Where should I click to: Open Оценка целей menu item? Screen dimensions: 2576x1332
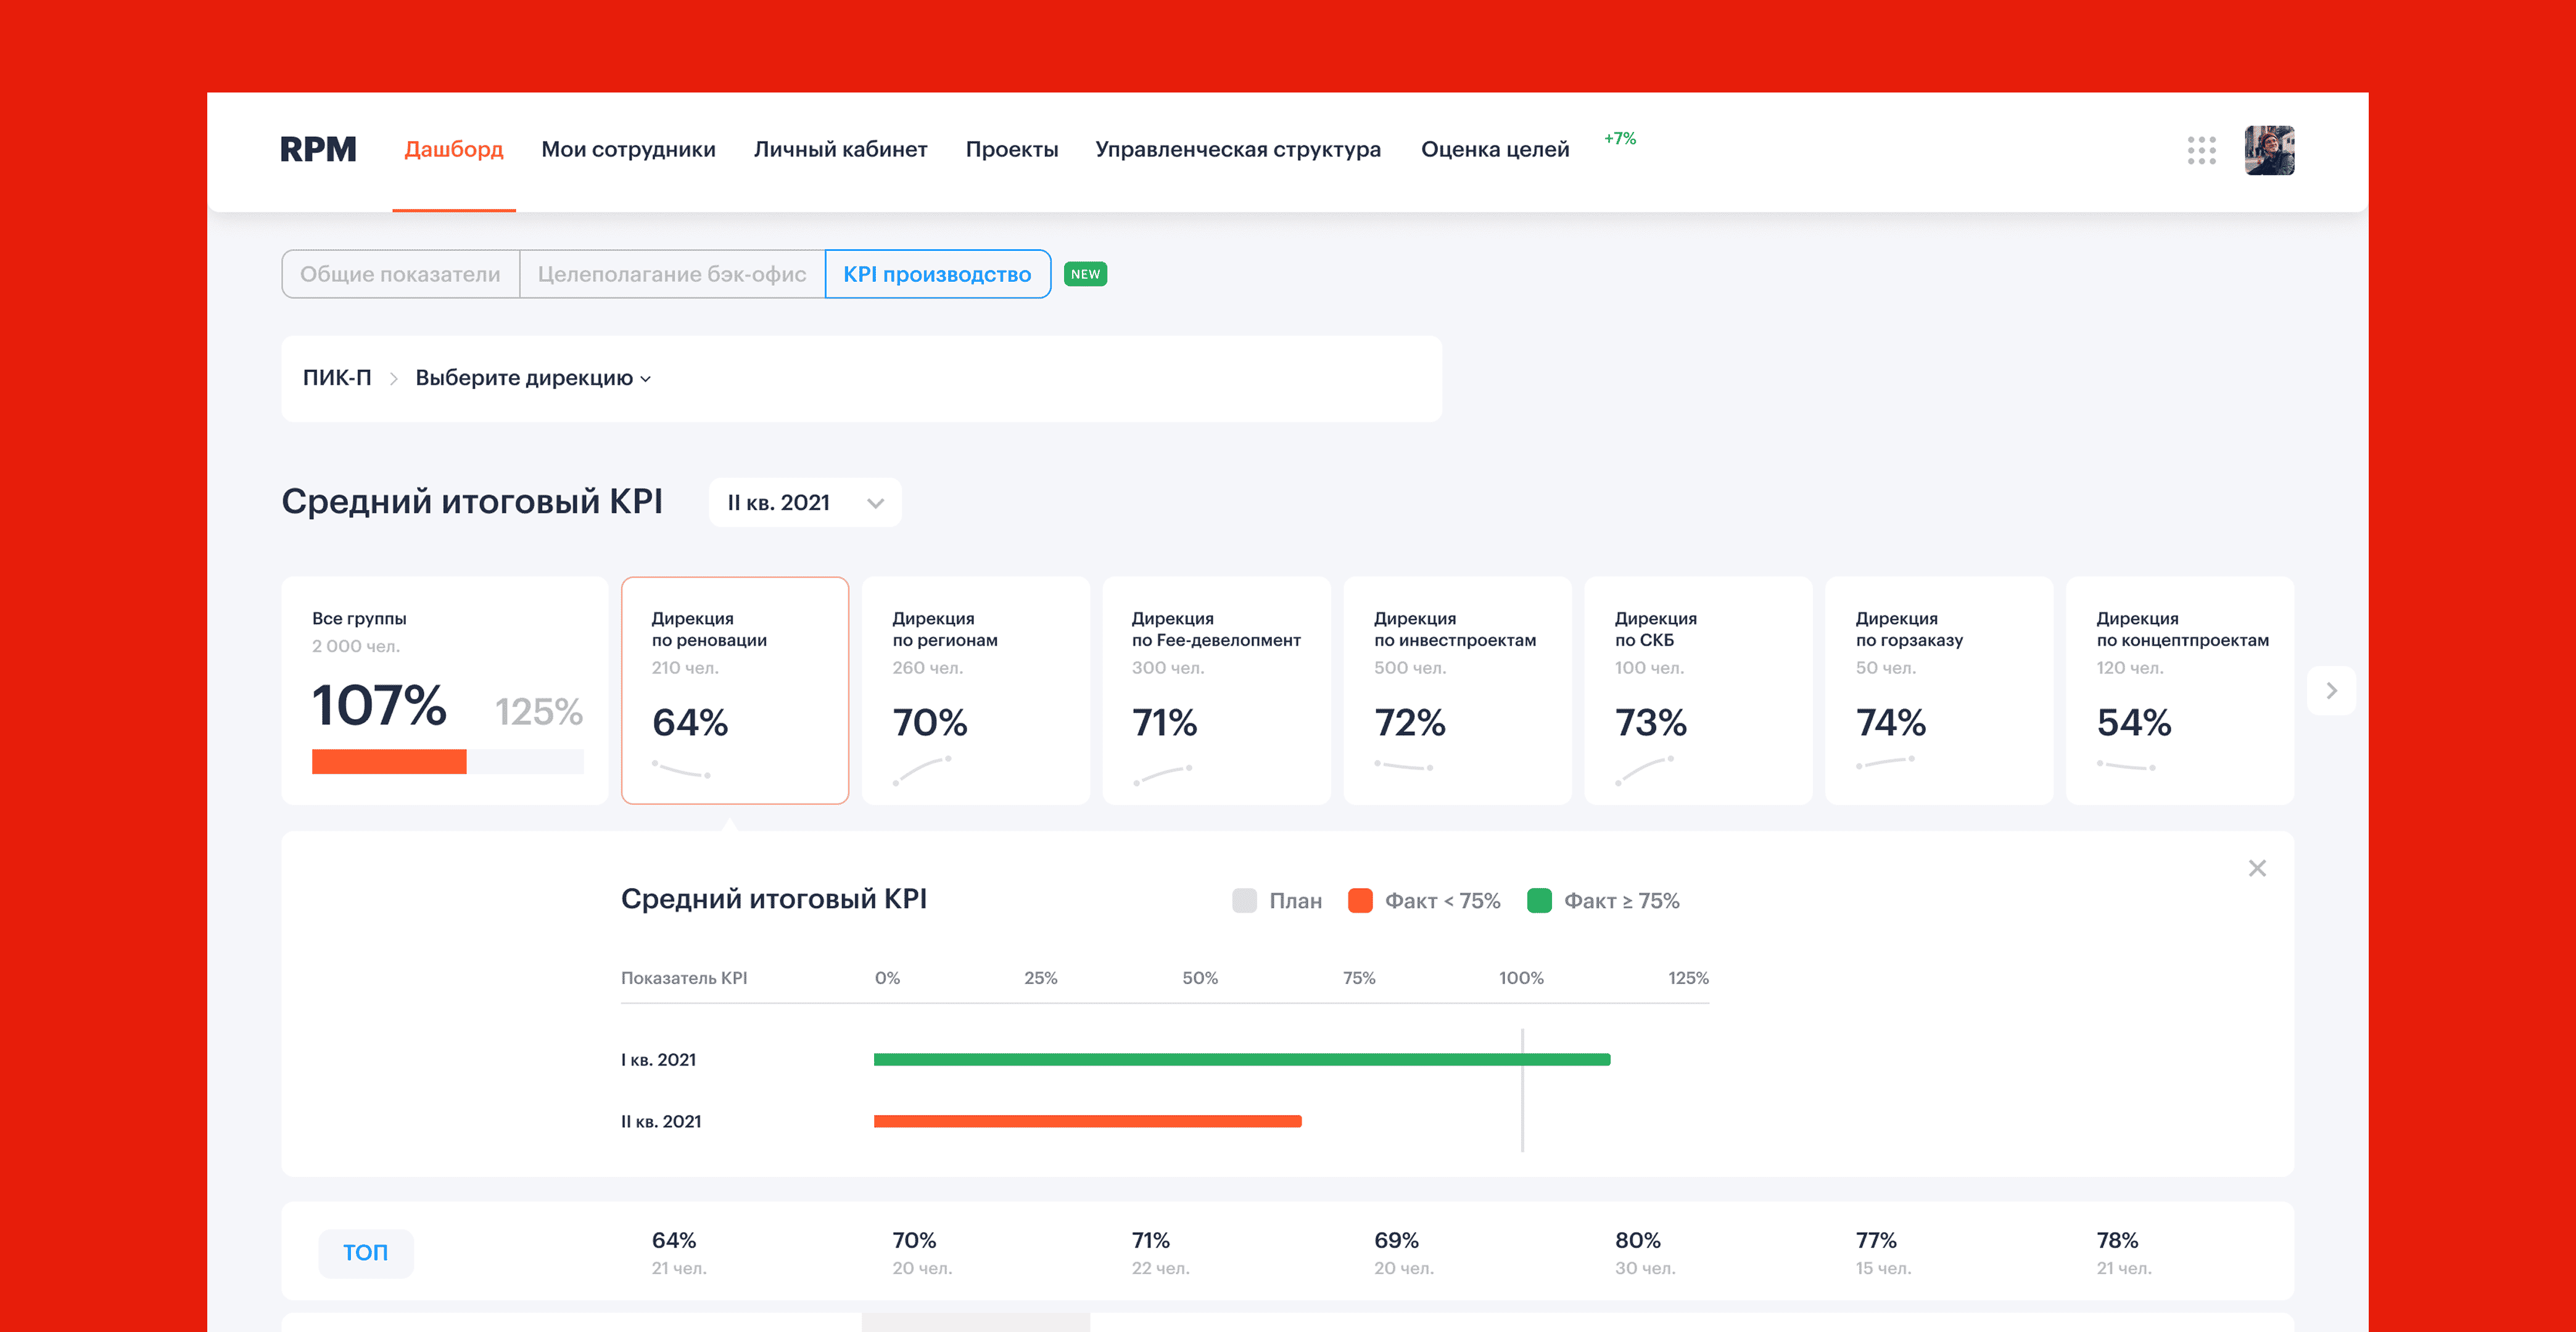pos(1494,150)
